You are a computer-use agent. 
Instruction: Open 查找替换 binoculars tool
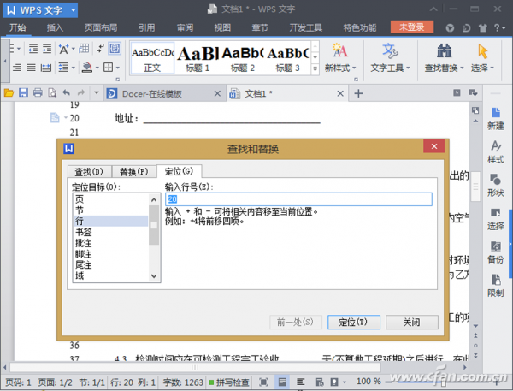tap(444, 57)
